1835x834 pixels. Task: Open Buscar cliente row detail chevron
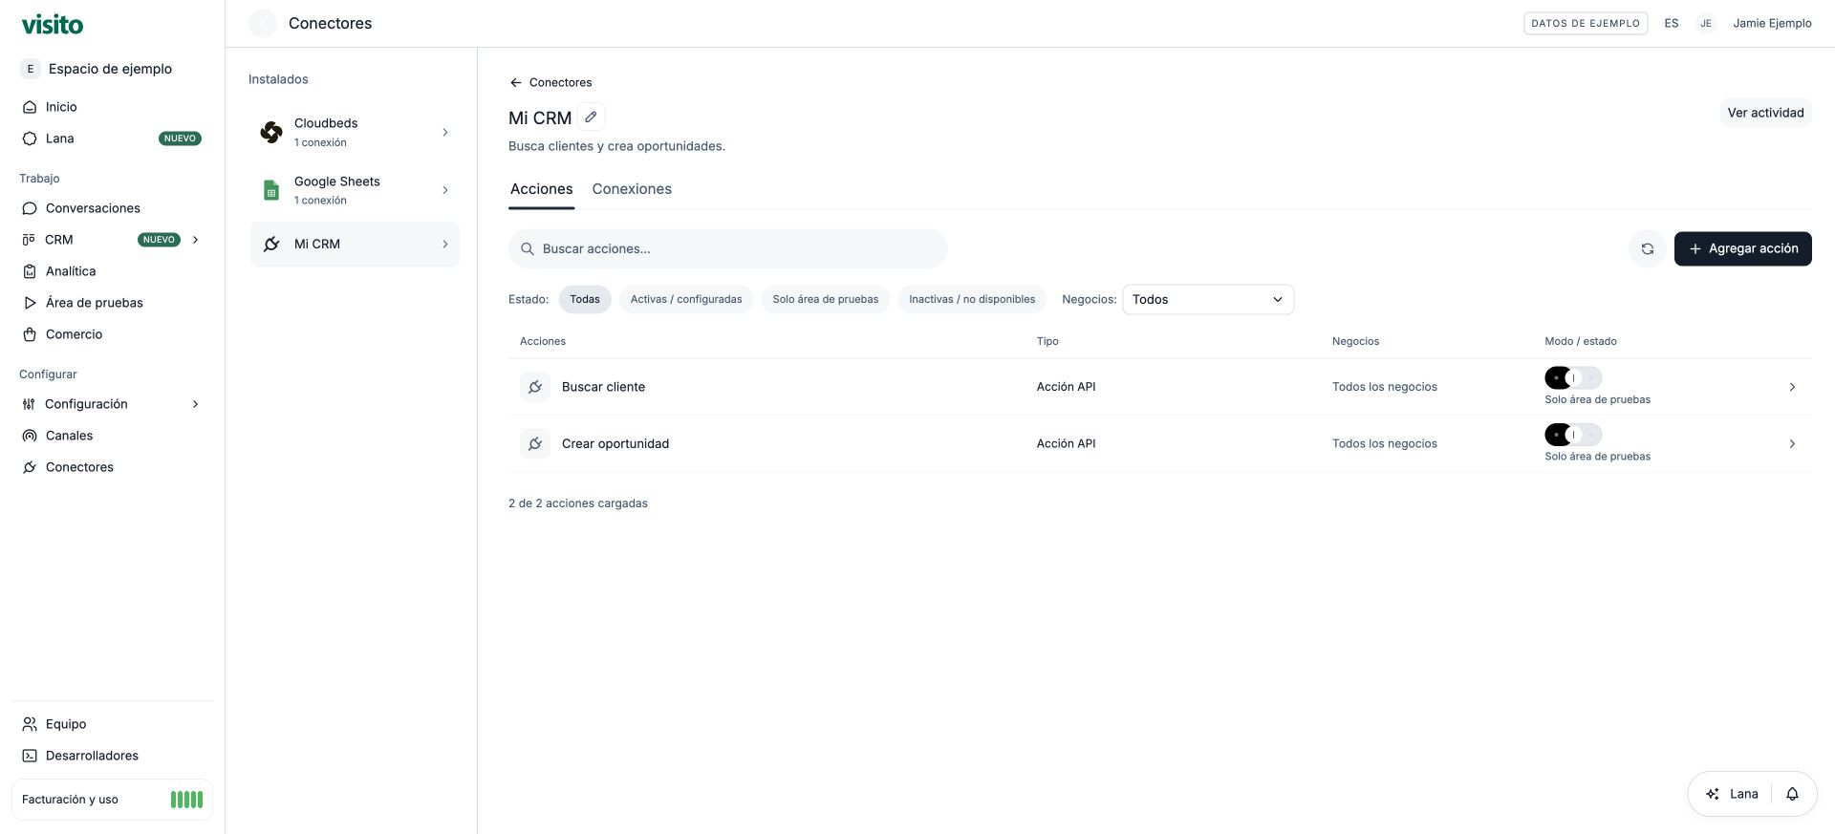[x=1792, y=387]
